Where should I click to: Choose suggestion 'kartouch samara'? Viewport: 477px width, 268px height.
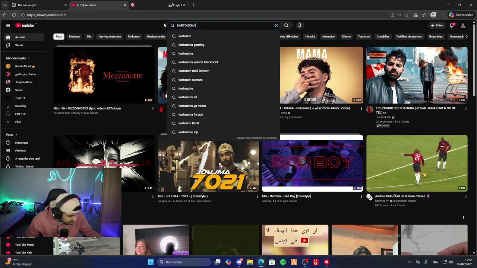224,80
